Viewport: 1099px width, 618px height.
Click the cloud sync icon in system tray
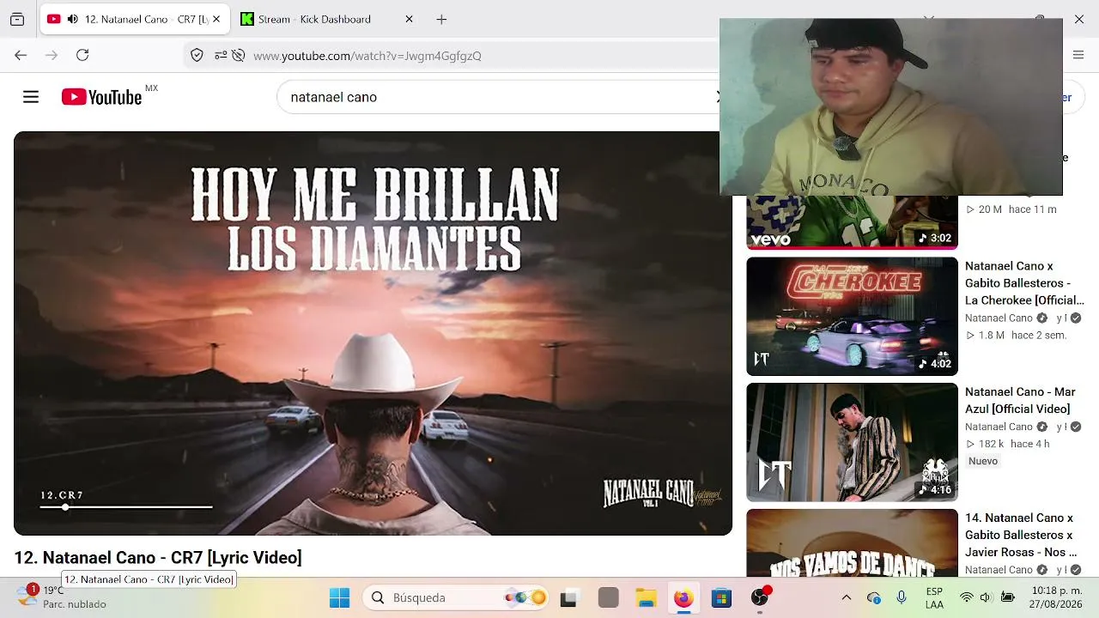874,597
